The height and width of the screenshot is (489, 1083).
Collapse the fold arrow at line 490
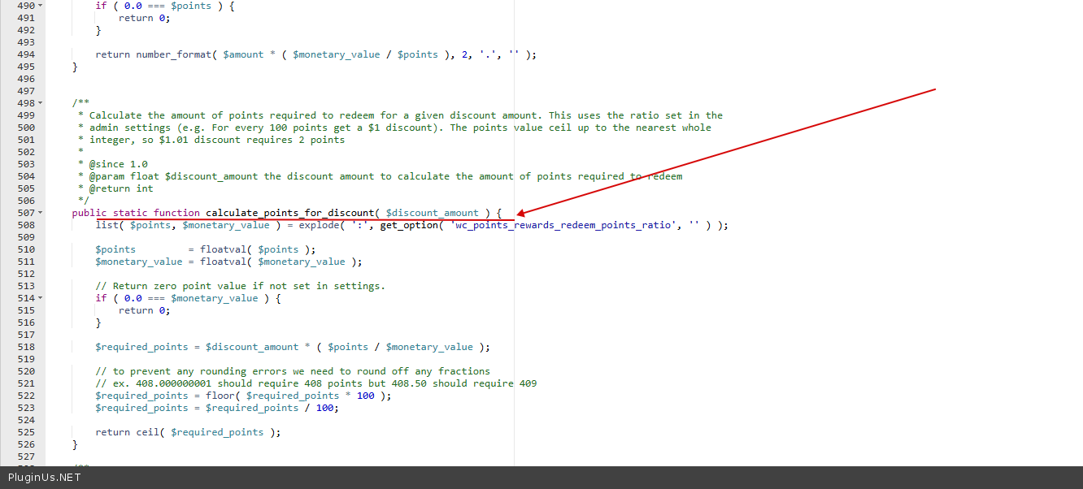41,6
